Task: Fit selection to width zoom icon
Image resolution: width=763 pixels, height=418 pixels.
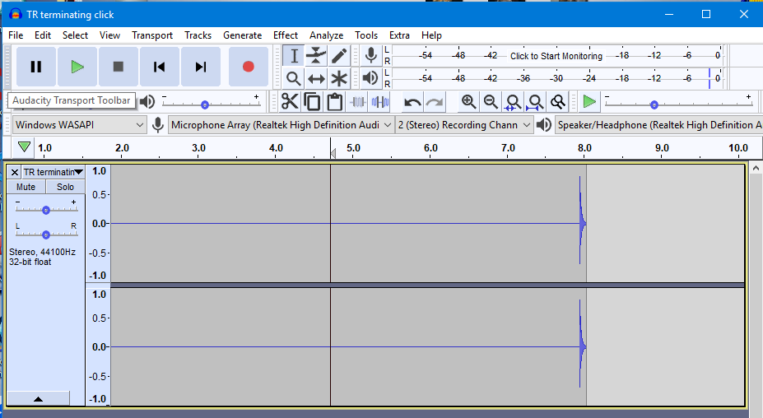Action: point(513,102)
